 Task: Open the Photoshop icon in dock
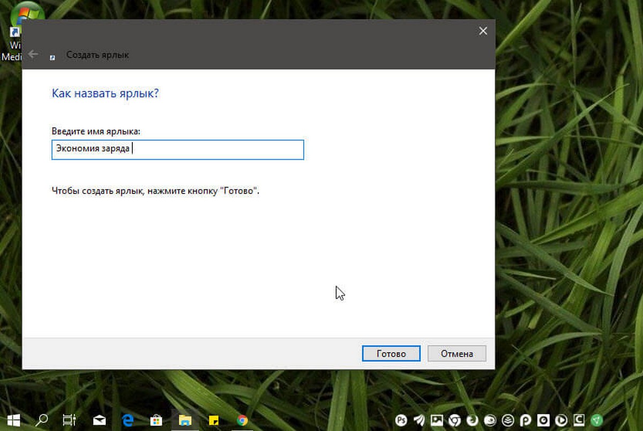coord(401,420)
